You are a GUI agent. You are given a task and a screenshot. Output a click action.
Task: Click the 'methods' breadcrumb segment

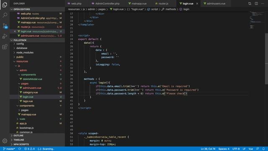click(x=170, y=9)
